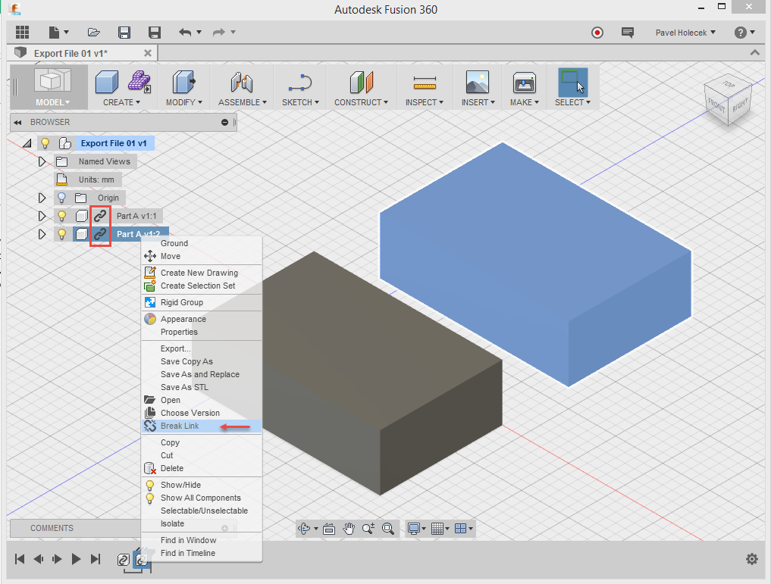Select Delete in context menu
The width and height of the screenshot is (771, 584).
coord(202,468)
